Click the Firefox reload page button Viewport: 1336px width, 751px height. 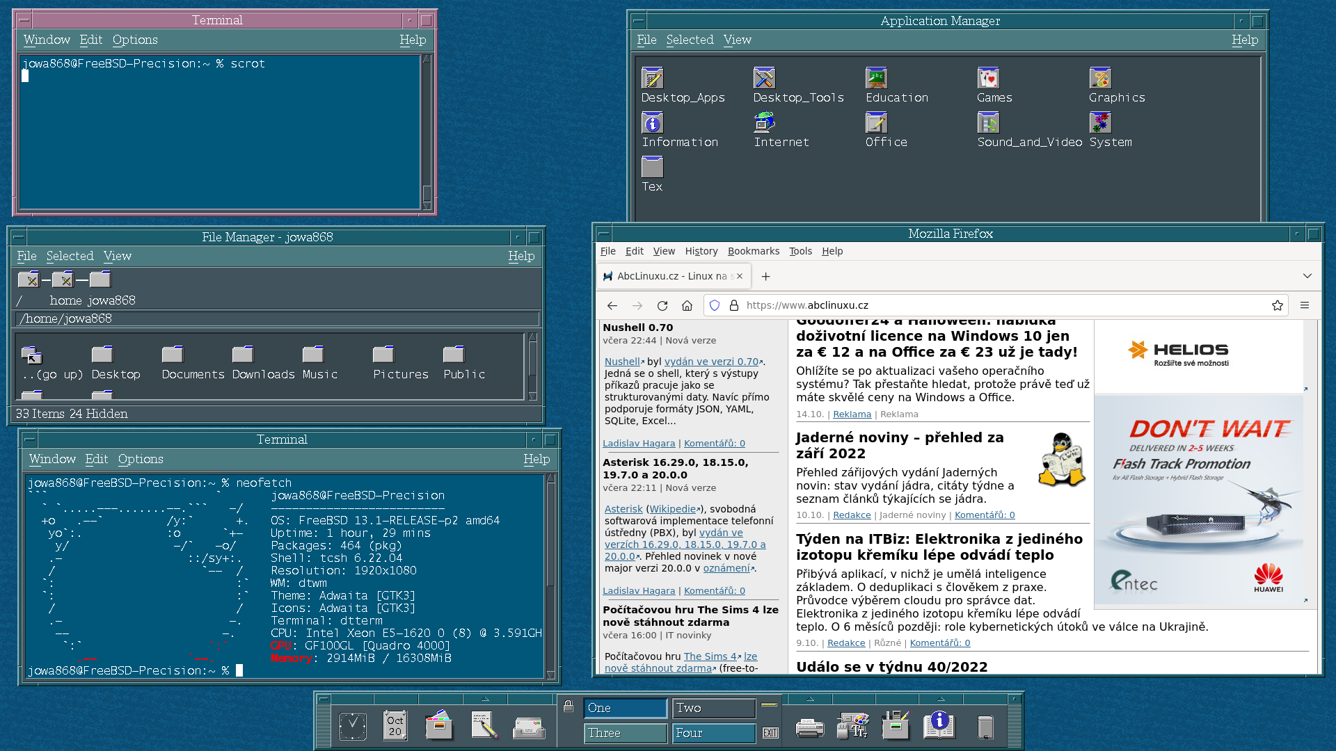[662, 306]
